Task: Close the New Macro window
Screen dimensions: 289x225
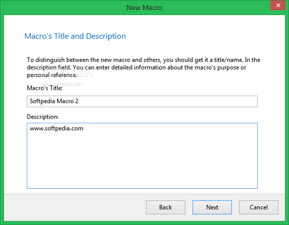Action: [278, 6]
